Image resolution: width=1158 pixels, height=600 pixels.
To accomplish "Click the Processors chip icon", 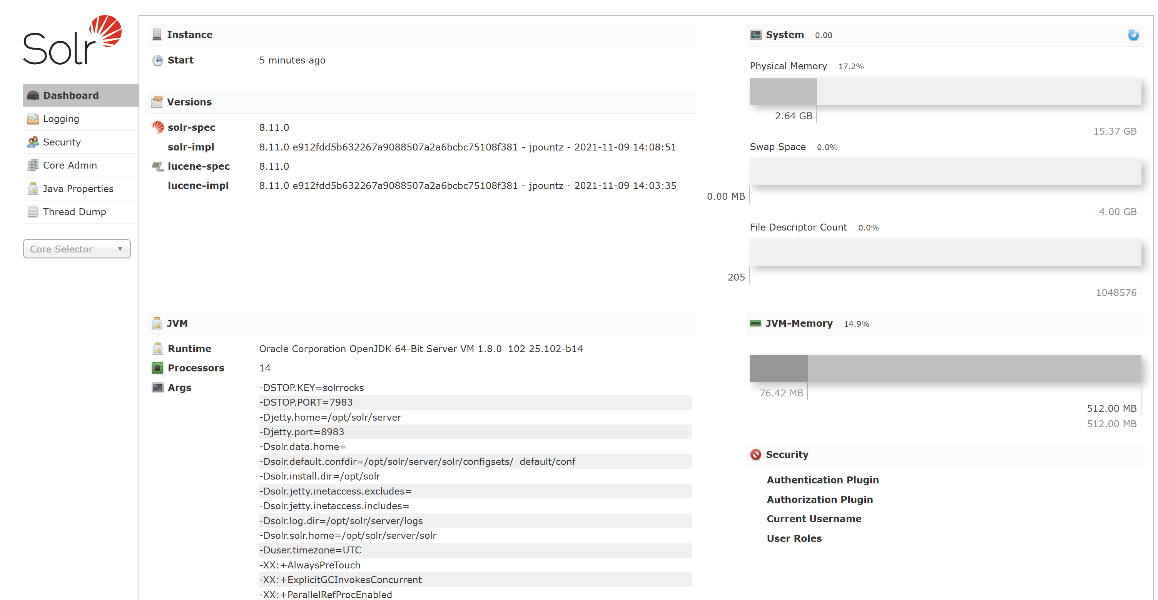I will (157, 368).
